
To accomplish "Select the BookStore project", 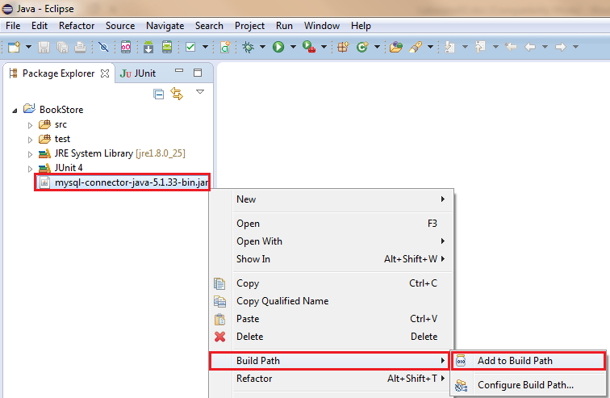I will tap(61, 110).
